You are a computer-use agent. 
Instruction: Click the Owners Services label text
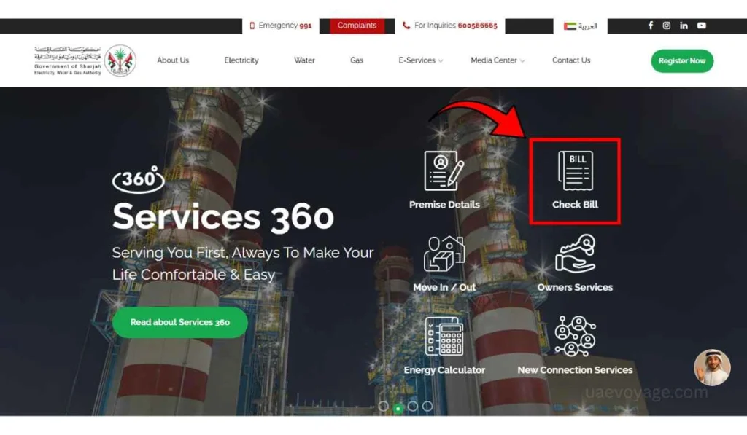[575, 288]
